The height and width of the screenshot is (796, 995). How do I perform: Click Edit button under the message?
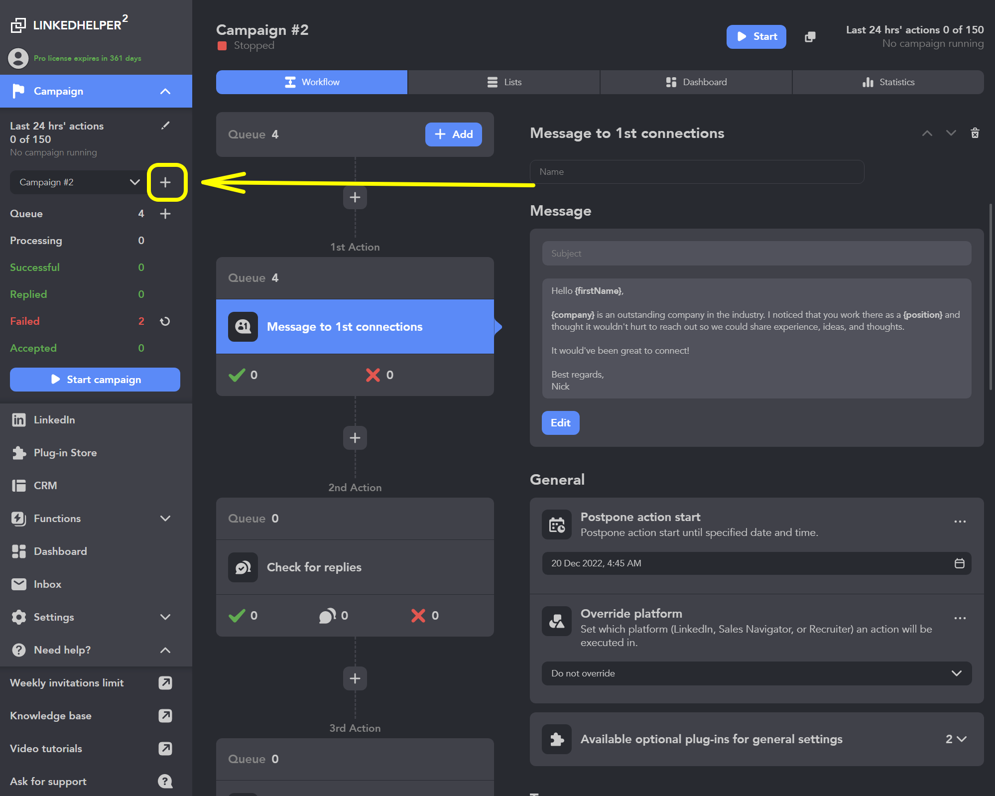pos(560,423)
